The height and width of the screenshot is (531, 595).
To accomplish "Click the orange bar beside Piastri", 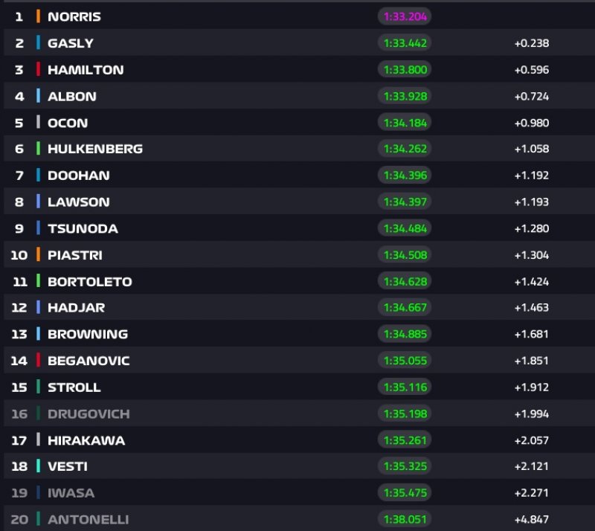I will [x=38, y=255].
